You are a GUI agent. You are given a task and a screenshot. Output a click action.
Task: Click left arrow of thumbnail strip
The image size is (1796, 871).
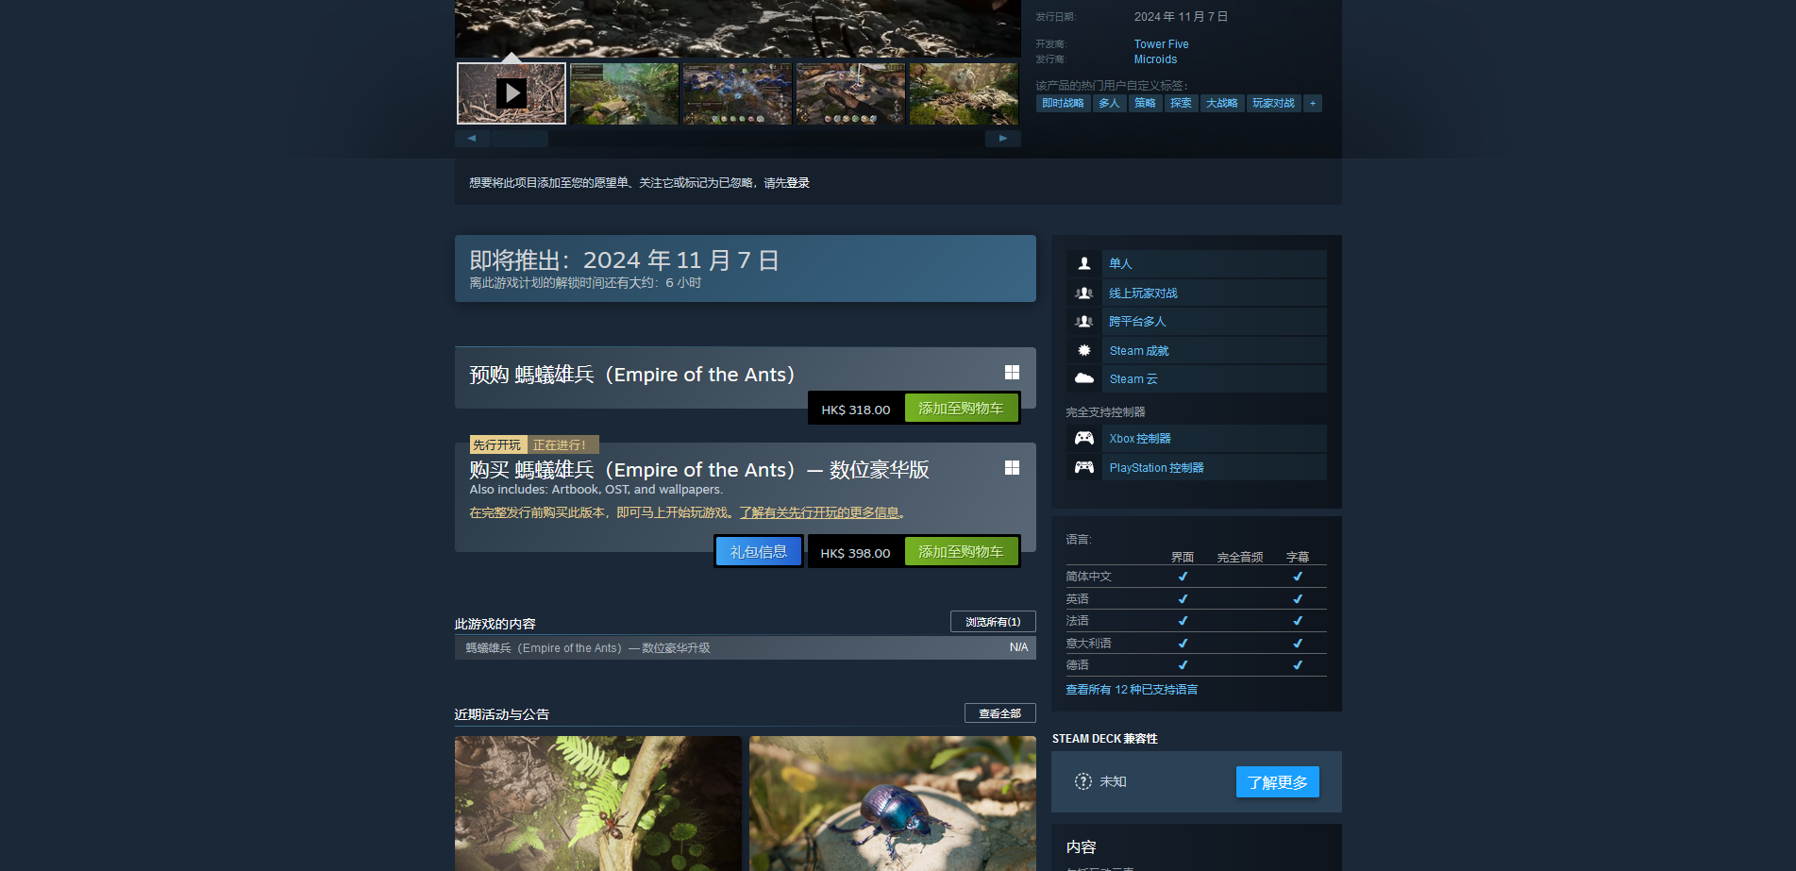[472, 139]
